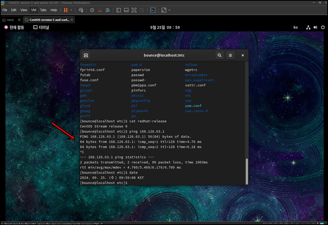Click the 터미널 app menu in top bar

click(41, 27)
